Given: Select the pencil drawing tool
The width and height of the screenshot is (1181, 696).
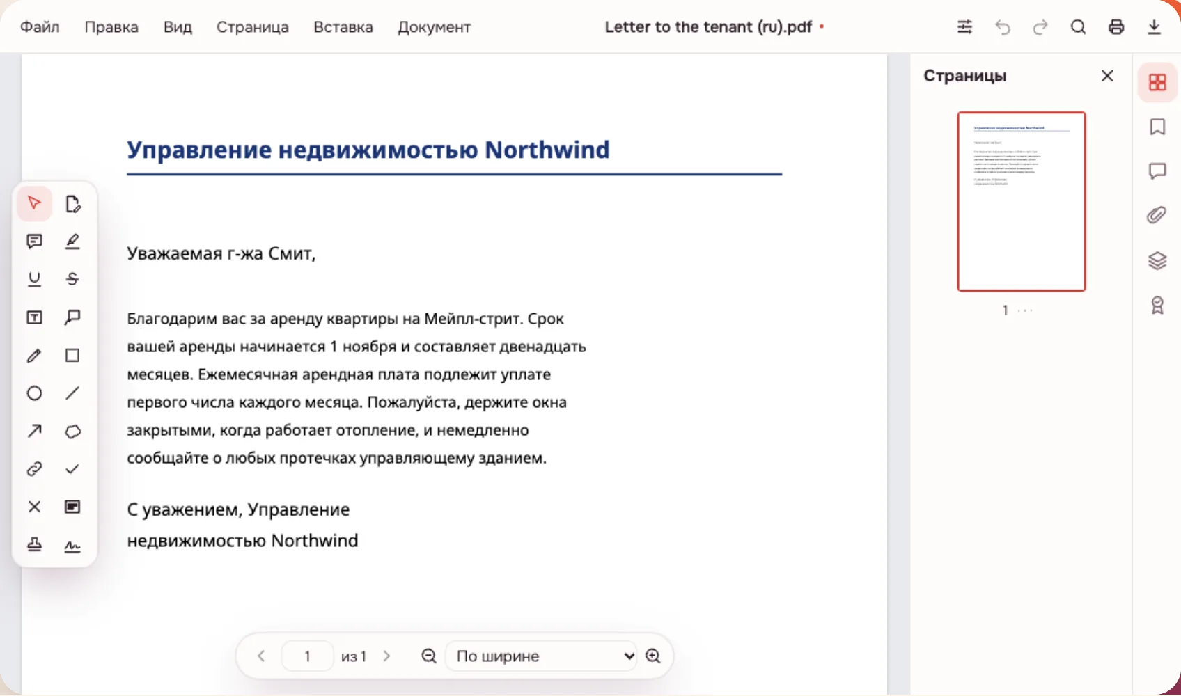Looking at the screenshot, I should click(x=34, y=355).
